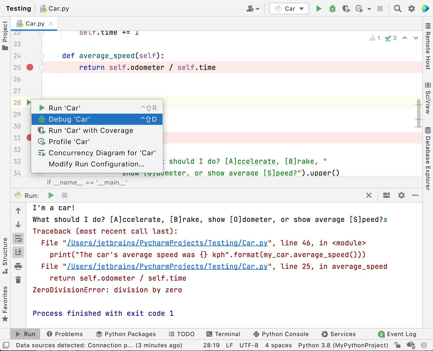Viewport: 433px width, 351px height.
Task: Toggle the breakpoint on line 25
Action: click(30, 67)
